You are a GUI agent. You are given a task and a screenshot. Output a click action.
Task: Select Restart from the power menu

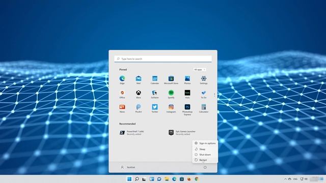[x=205, y=160]
